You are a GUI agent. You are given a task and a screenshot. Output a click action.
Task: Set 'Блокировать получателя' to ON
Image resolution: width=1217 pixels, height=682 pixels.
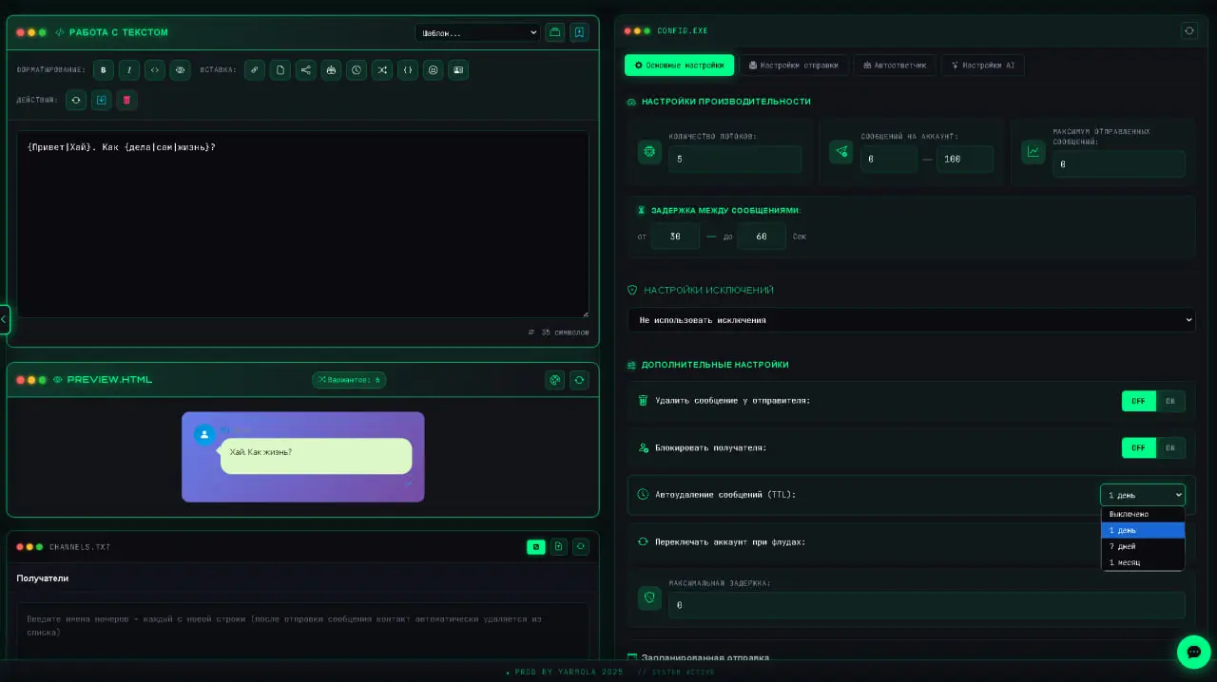point(1170,447)
